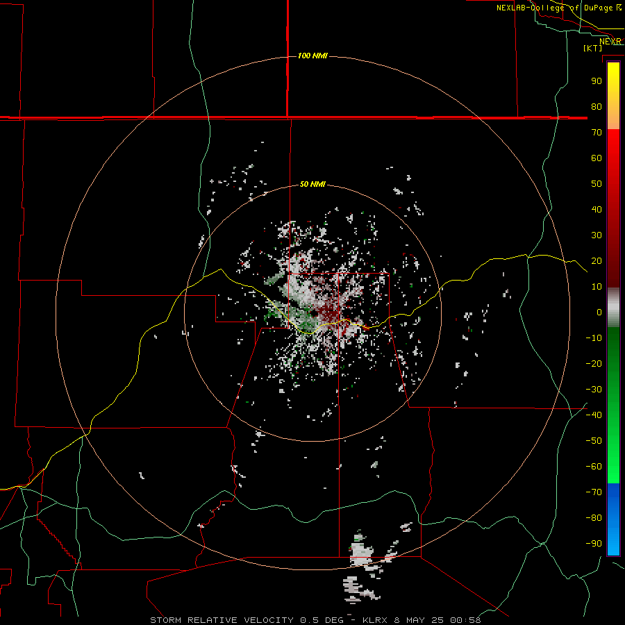Click the 0.5 DEG elevation angle in the caption
625x625 pixels.
click(322, 620)
